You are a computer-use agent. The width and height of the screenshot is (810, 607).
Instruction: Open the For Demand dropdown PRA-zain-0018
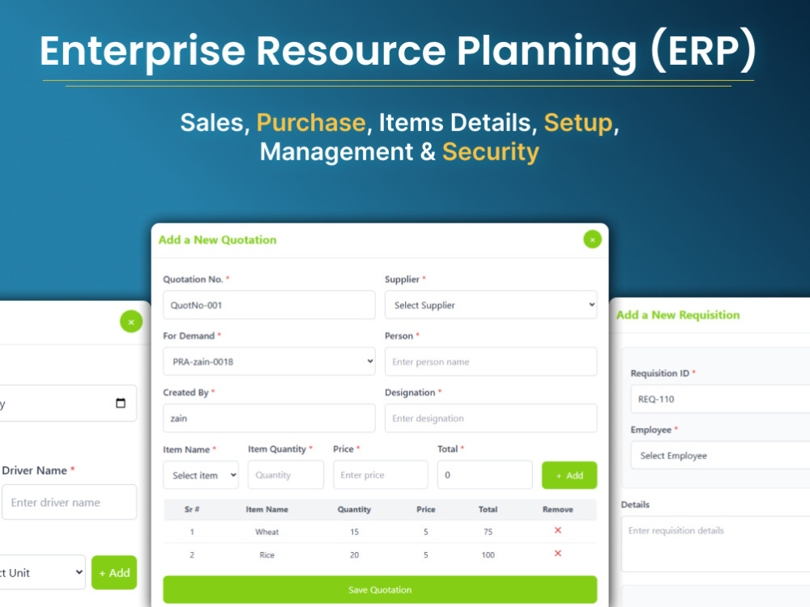(x=269, y=361)
